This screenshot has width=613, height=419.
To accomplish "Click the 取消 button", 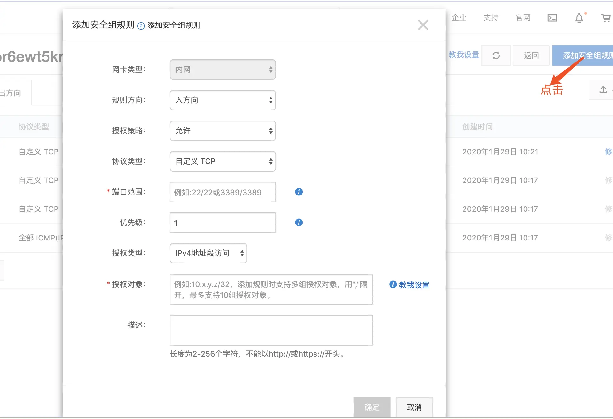I will [x=414, y=407].
